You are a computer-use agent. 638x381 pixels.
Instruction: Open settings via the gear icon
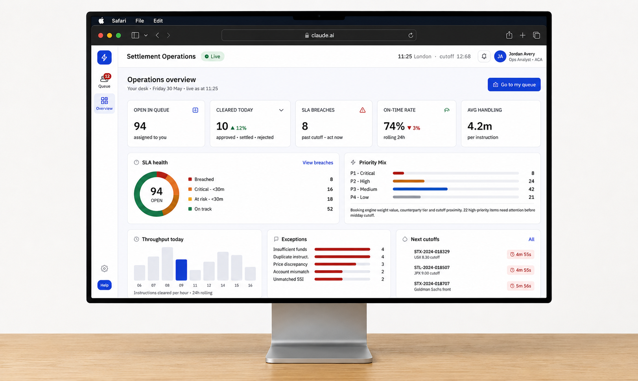tap(104, 269)
